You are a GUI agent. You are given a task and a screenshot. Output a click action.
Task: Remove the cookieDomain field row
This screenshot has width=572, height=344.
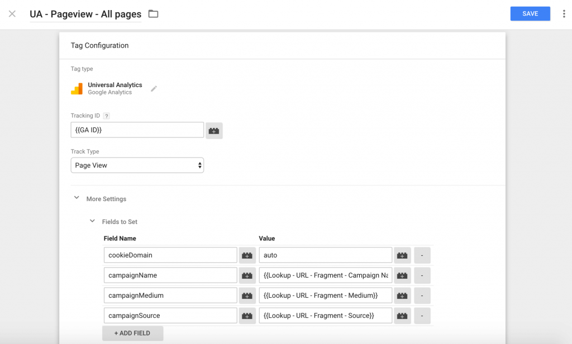tap(422, 255)
